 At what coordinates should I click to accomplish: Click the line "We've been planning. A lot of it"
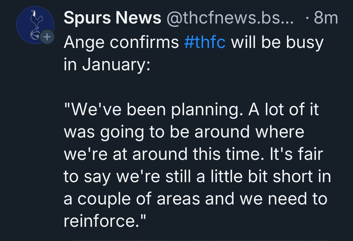[191, 110]
